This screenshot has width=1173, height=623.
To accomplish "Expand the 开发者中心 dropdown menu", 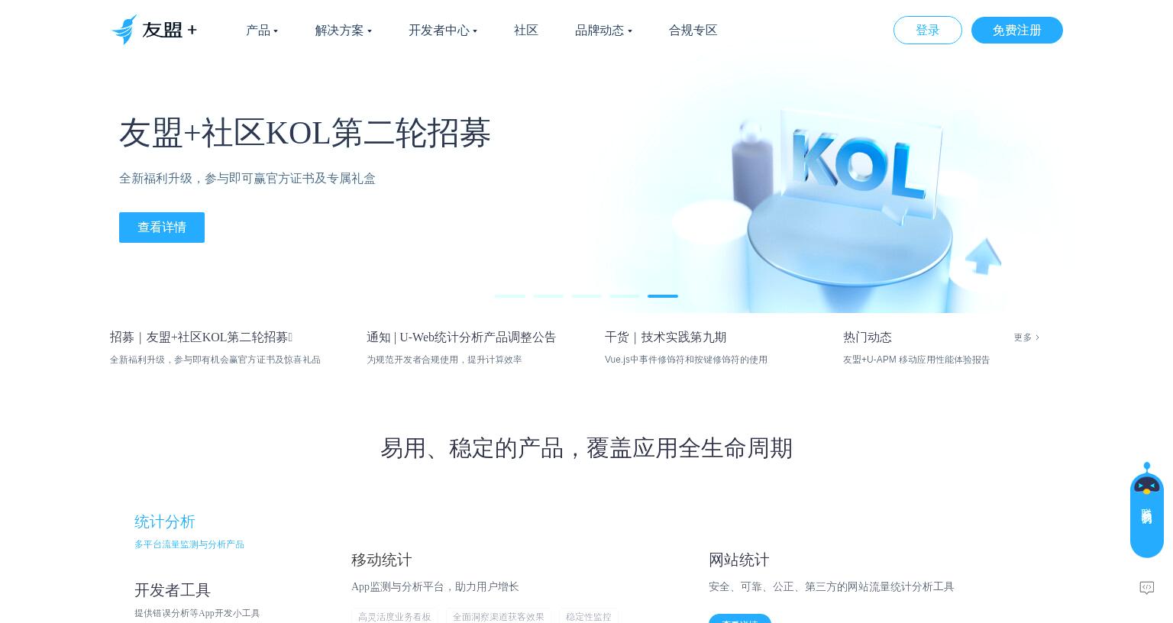I will (x=443, y=31).
